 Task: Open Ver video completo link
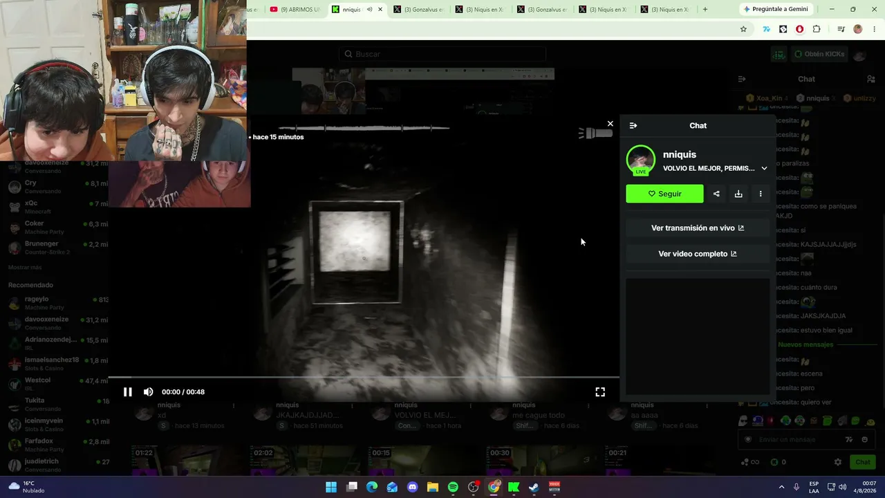(698, 254)
